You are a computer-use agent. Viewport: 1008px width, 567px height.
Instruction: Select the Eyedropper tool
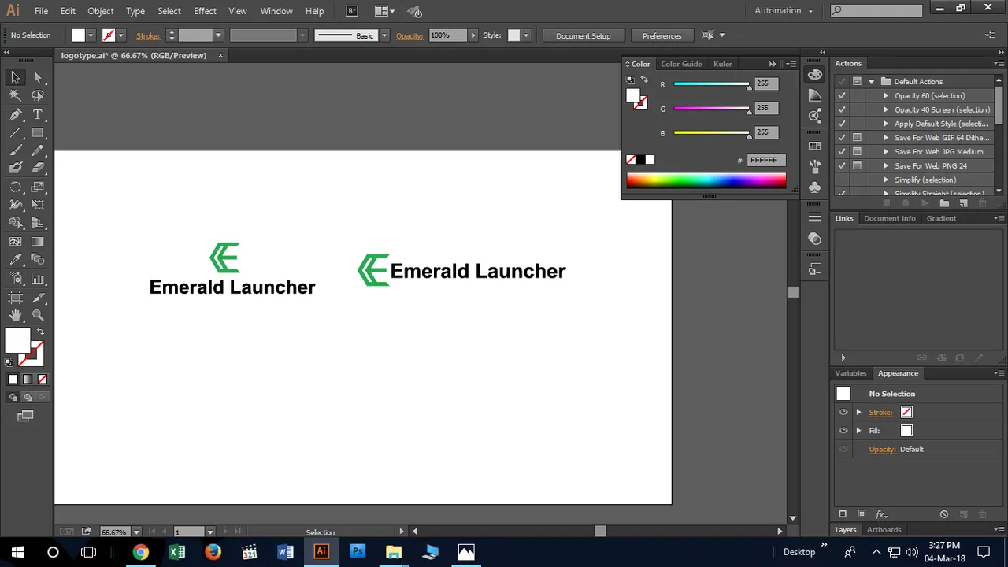coord(15,259)
